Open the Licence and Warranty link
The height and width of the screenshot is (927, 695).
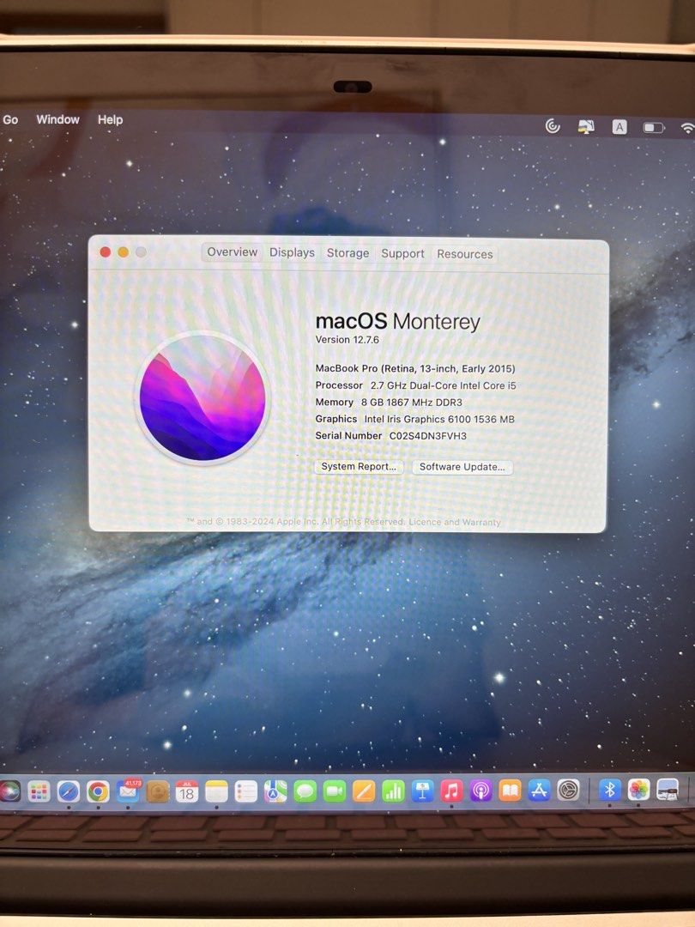pos(455,522)
